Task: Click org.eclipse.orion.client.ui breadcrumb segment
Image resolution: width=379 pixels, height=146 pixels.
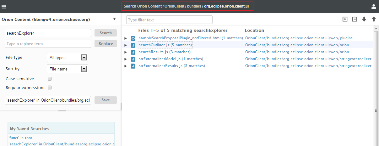Action: click(x=227, y=6)
